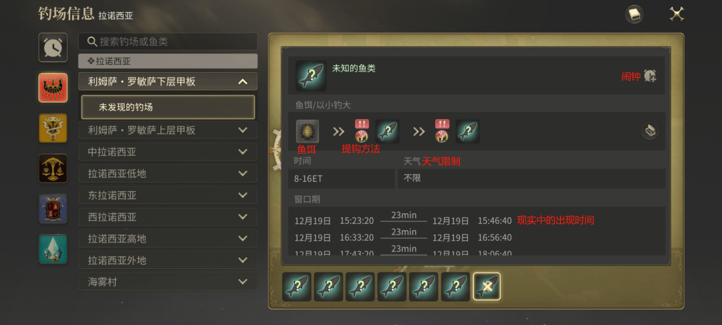Expand the 海雾村 list
Screen dimensions: 722x325
168,282
